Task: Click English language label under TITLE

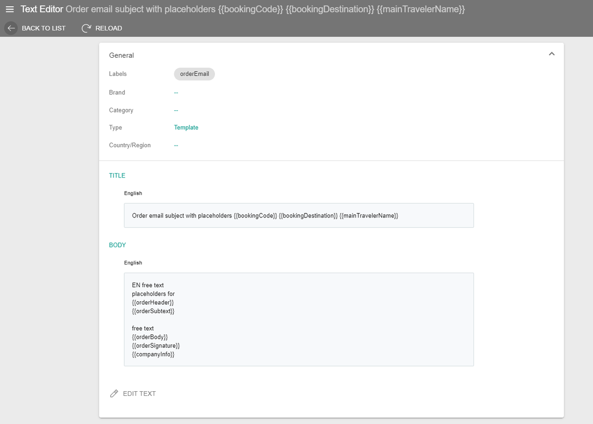Action: click(x=133, y=194)
